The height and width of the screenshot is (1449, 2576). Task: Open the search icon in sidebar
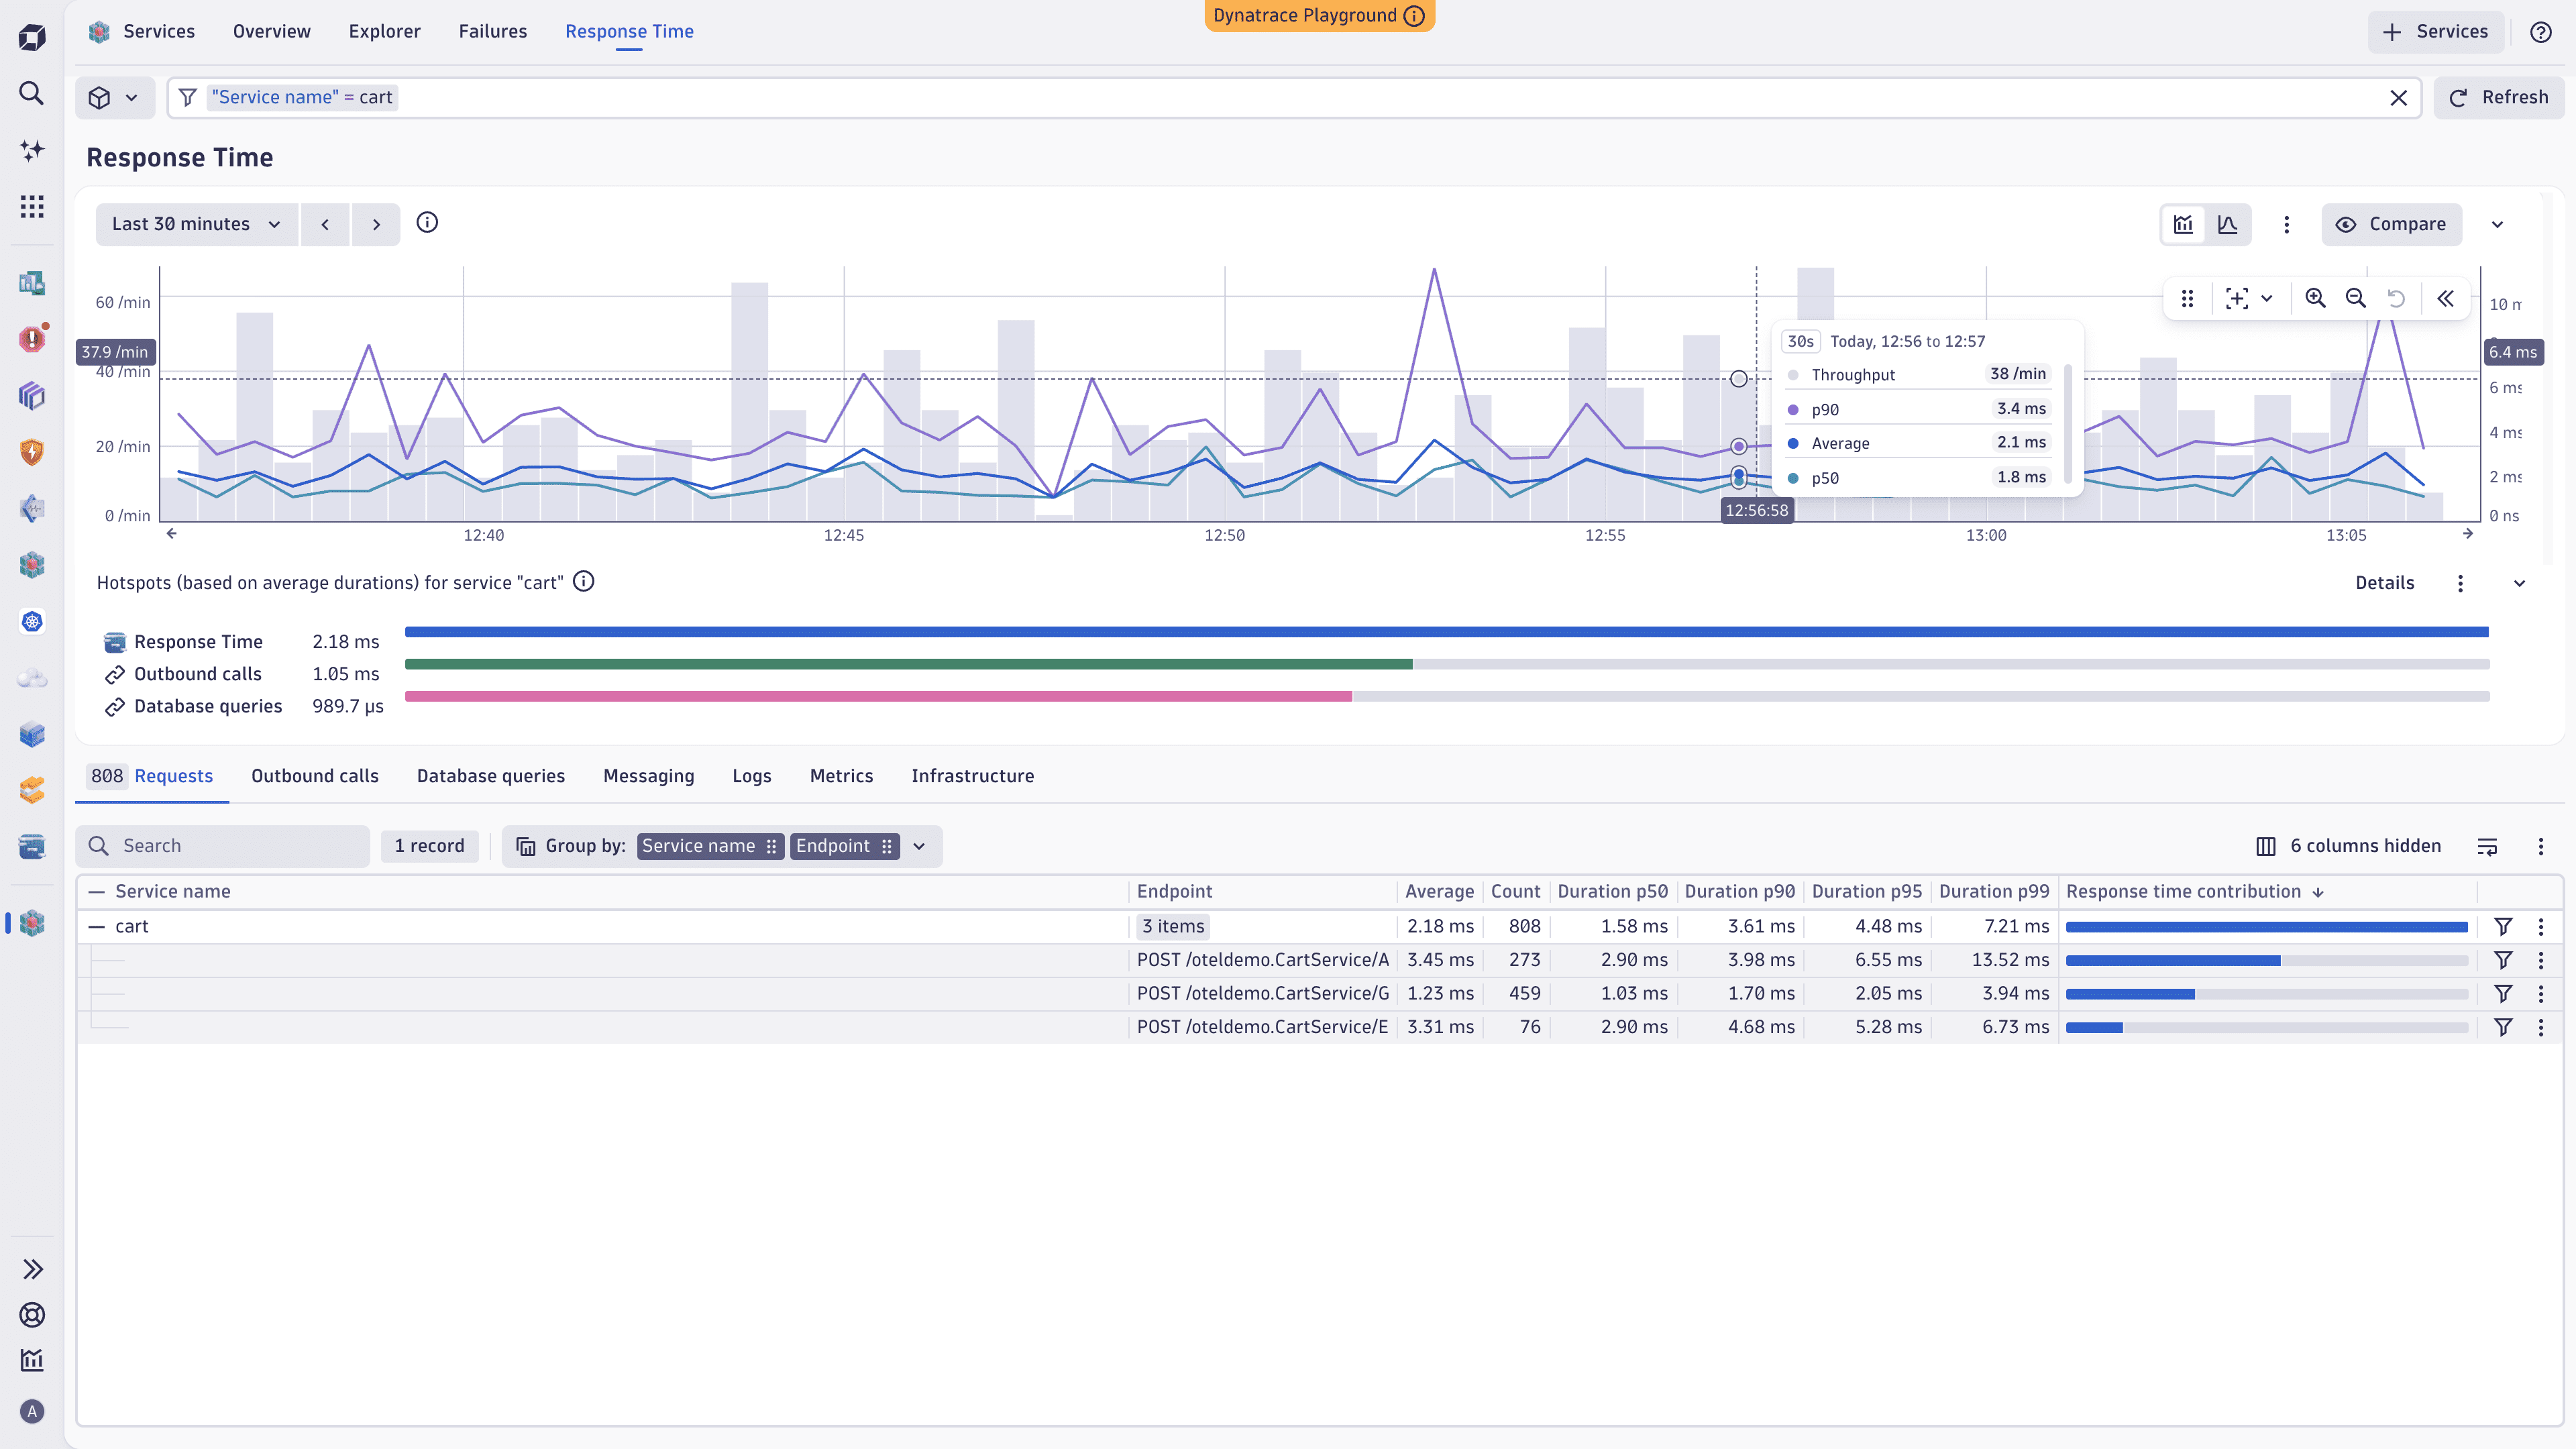[32, 93]
